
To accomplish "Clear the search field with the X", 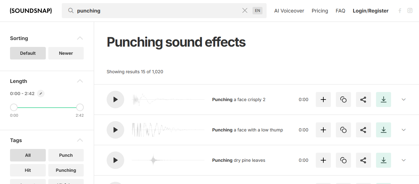I will (x=245, y=10).
